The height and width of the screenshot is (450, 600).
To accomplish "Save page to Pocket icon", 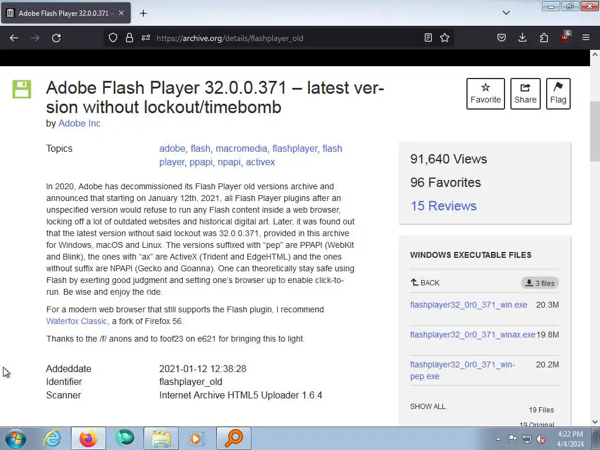I will point(502,37).
